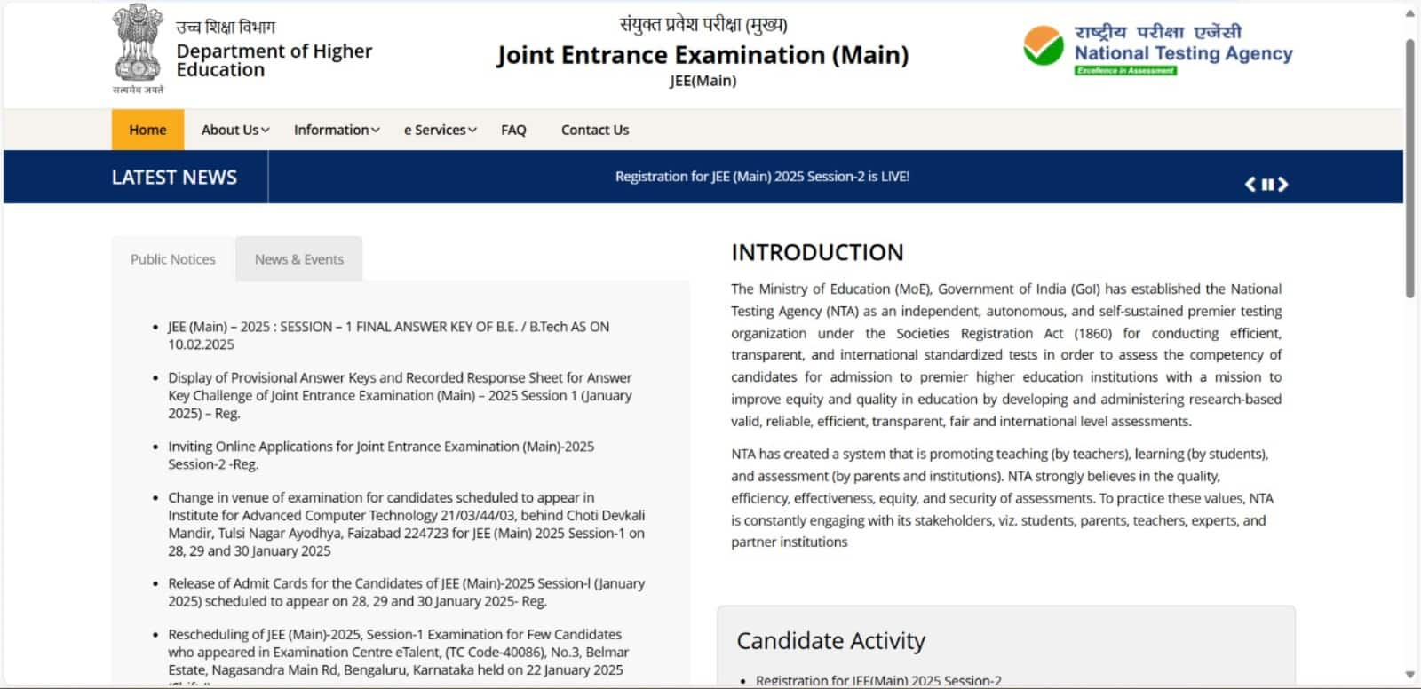Show next news item in ticker
This screenshot has height=689, width=1421.
point(1282,184)
